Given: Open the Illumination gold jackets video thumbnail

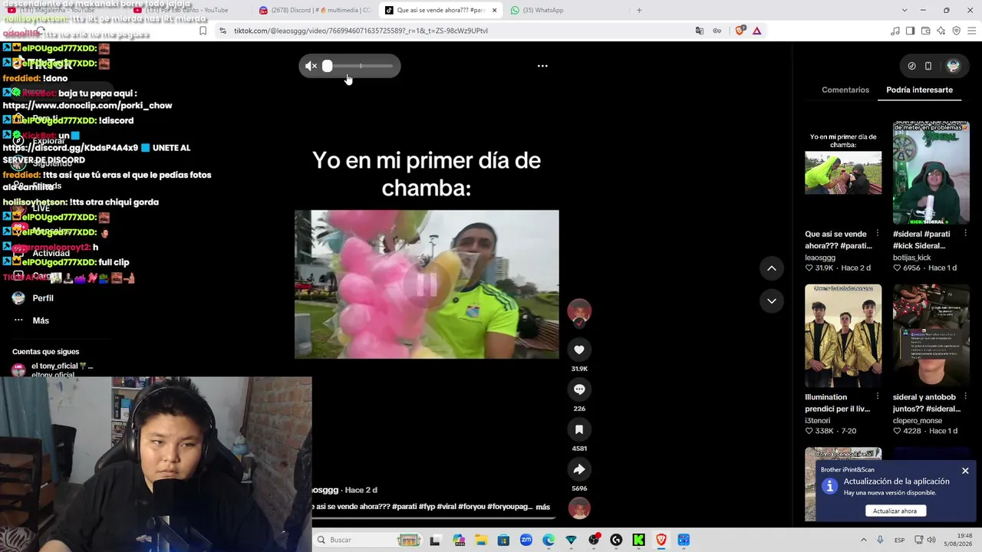Looking at the screenshot, I should point(843,336).
